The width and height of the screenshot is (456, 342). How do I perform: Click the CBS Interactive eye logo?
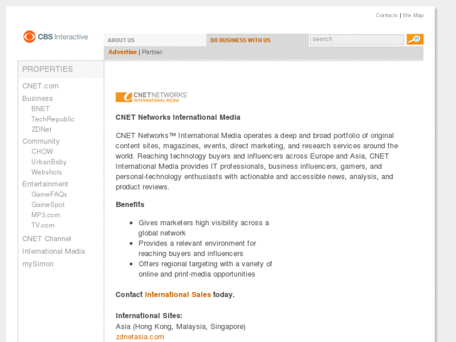click(x=55, y=36)
